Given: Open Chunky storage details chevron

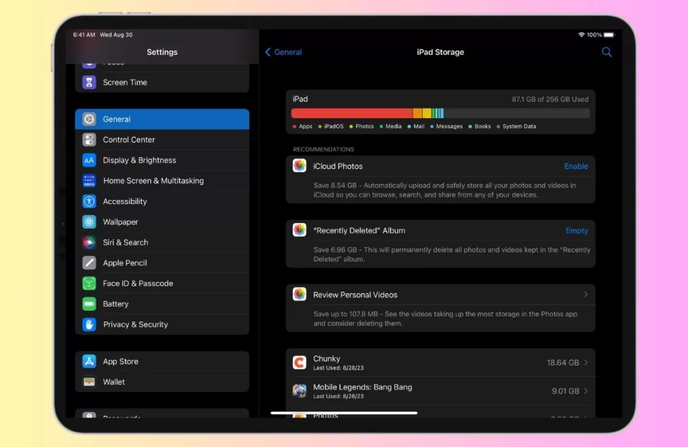Looking at the screenshot, I should click(586, 362).
